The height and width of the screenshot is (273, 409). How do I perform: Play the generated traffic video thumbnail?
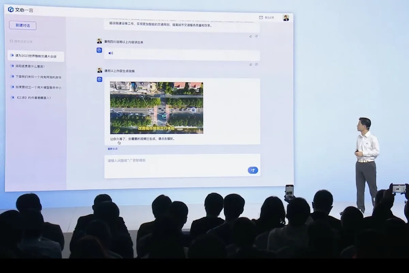click(x=156, y=107)
